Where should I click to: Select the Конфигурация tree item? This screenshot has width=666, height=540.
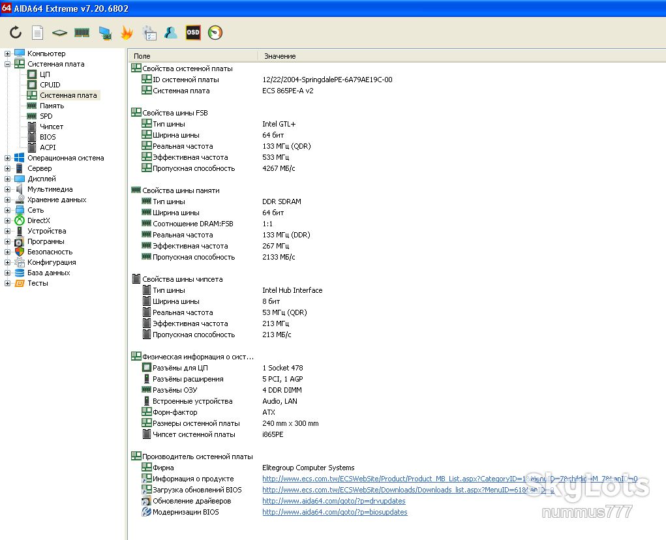[52, 262]
